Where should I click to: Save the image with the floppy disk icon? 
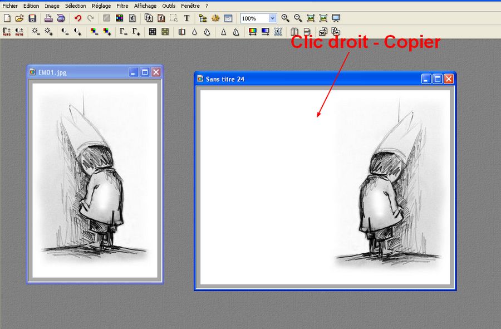32,18
